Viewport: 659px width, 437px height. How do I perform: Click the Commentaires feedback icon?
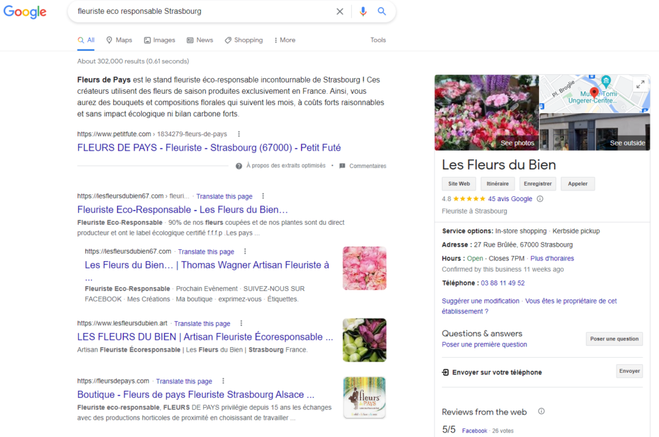[x=342, y=166]
